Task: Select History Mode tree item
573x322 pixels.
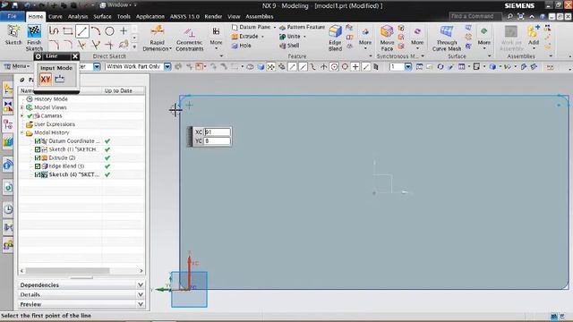Action: point(51,99)
